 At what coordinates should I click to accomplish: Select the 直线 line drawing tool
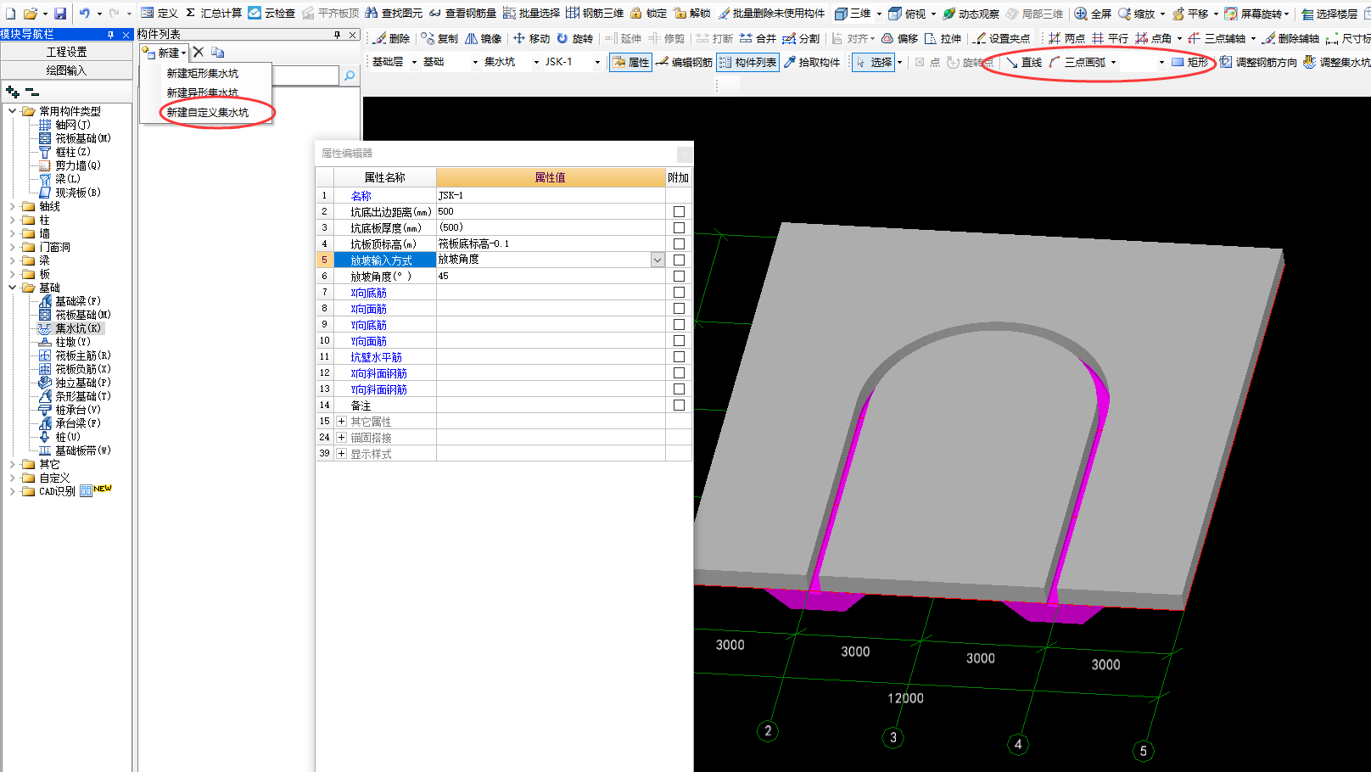pyautogui.click(x=1024, y=62)
